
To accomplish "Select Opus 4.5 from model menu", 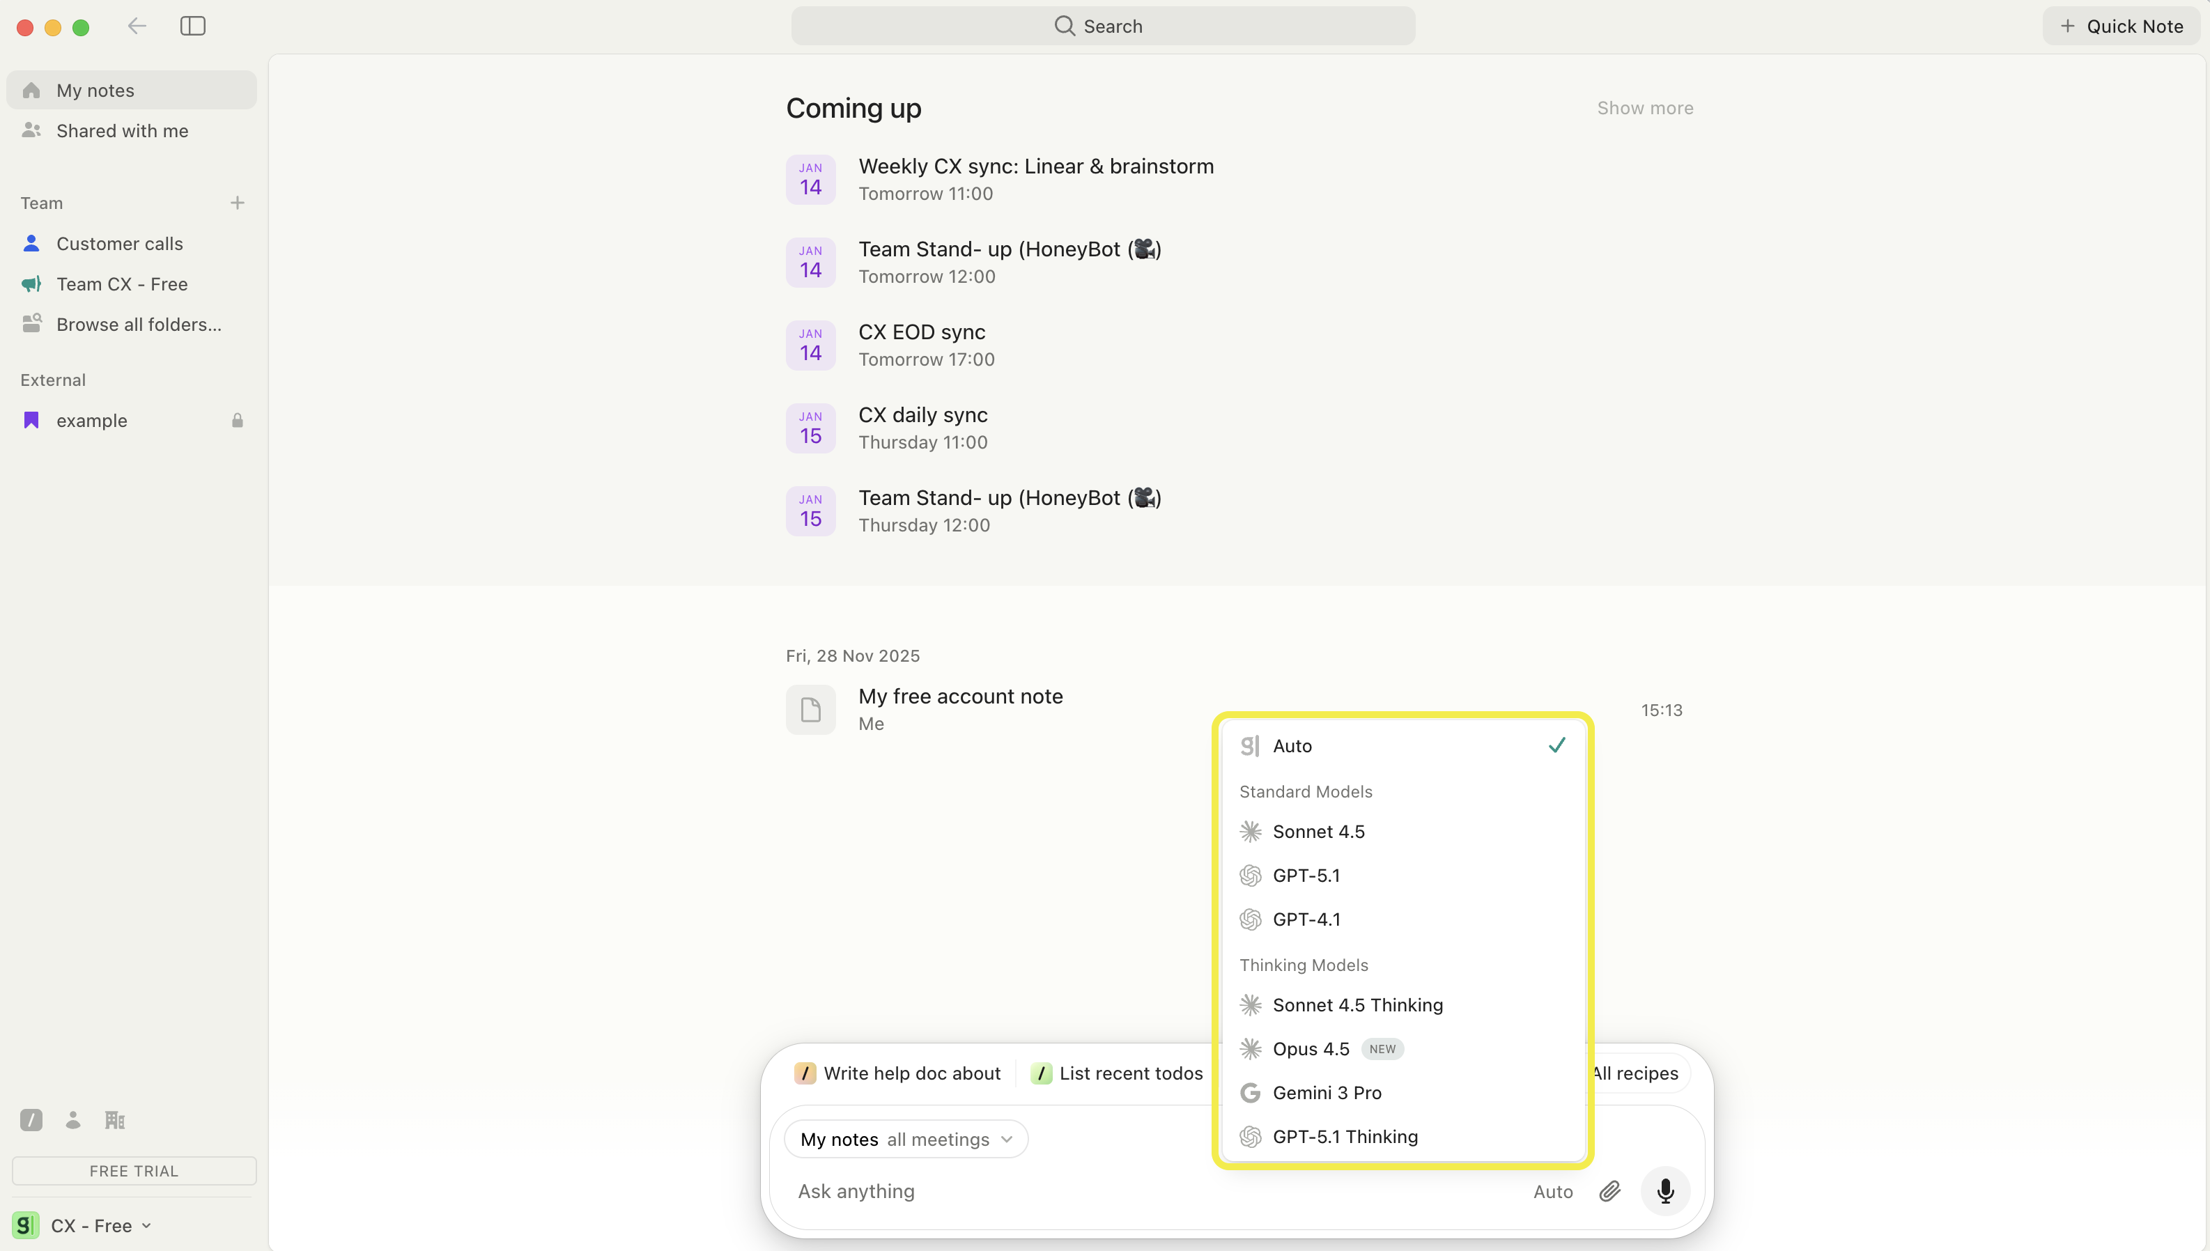I will [x=1311, y=1049].
